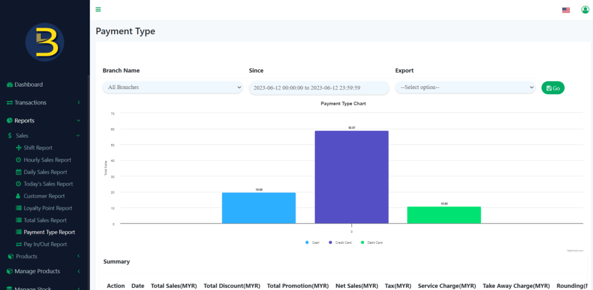Open Today's Sales Report
This screenshot has width=593, height=290.
pyautogui.click(x=48, y=184)
